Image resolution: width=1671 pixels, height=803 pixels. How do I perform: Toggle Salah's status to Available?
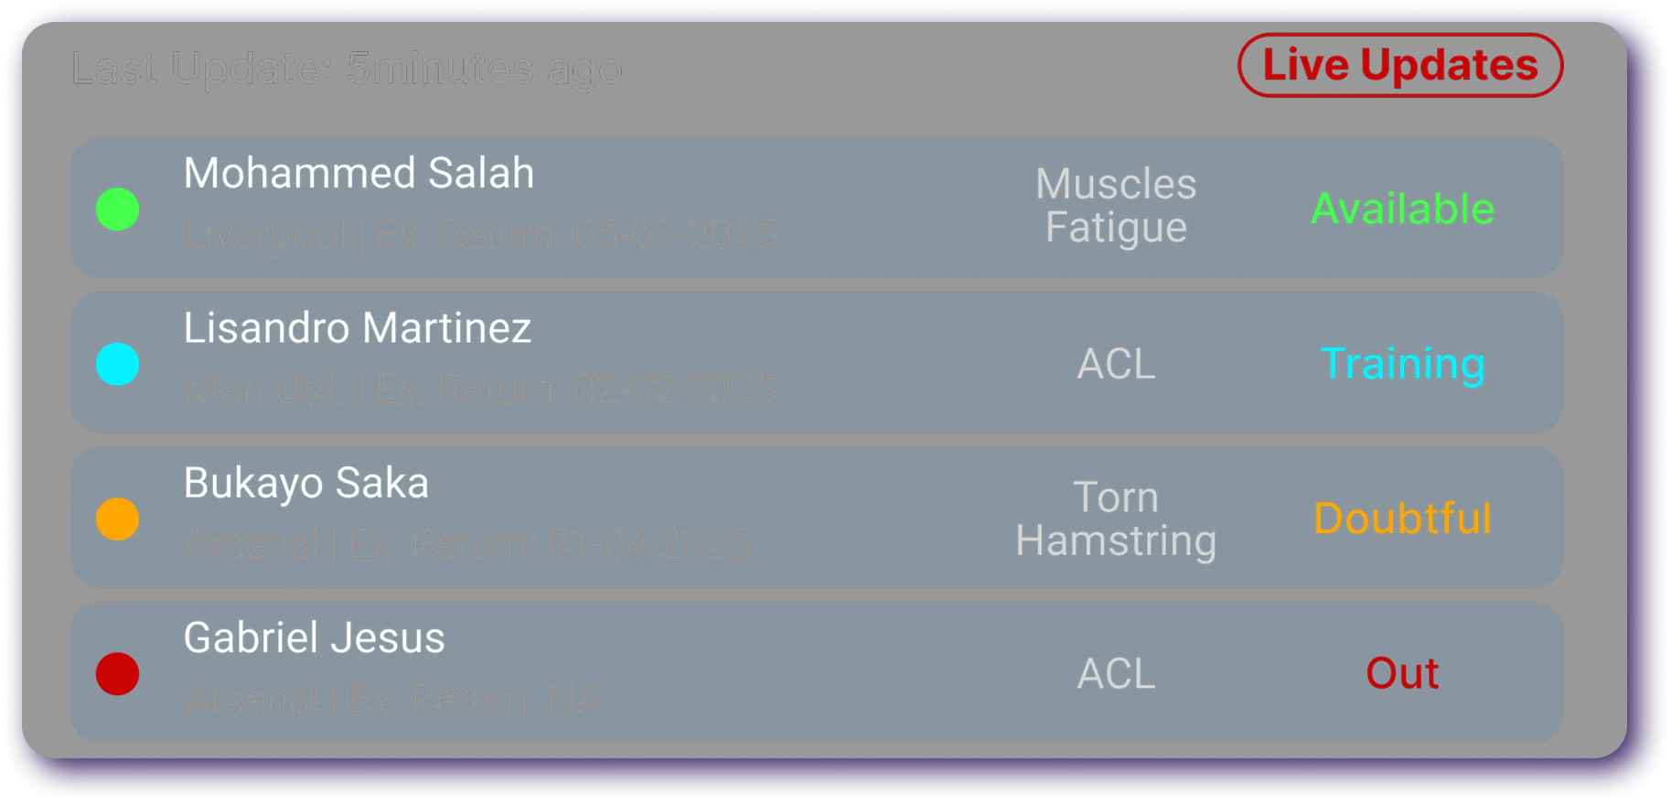(1403, 209)
